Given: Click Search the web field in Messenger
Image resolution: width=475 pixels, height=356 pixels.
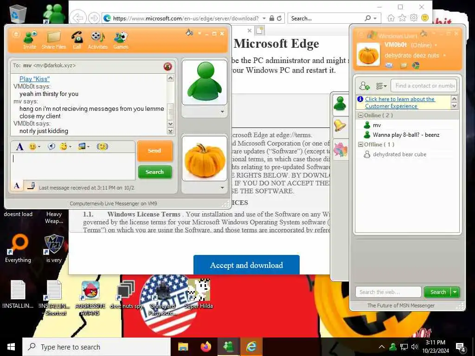Looking at the screenshot, I should click(388, 292).
